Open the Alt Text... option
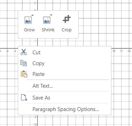 [x=65, y=86]
